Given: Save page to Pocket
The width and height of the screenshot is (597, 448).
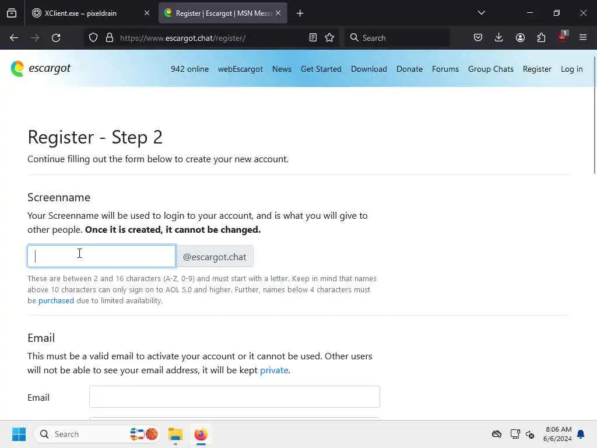Looking at the screenshot, I should point(478,38).
